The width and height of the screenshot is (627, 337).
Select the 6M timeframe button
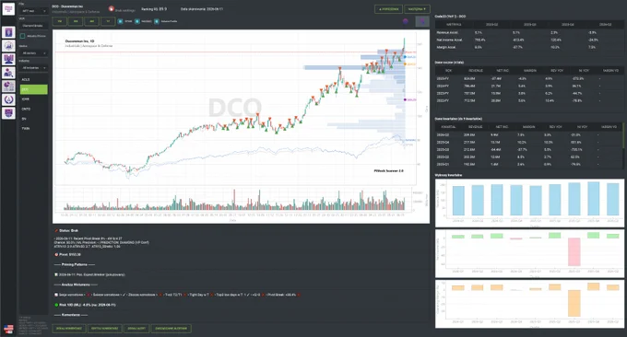point(91,21)
